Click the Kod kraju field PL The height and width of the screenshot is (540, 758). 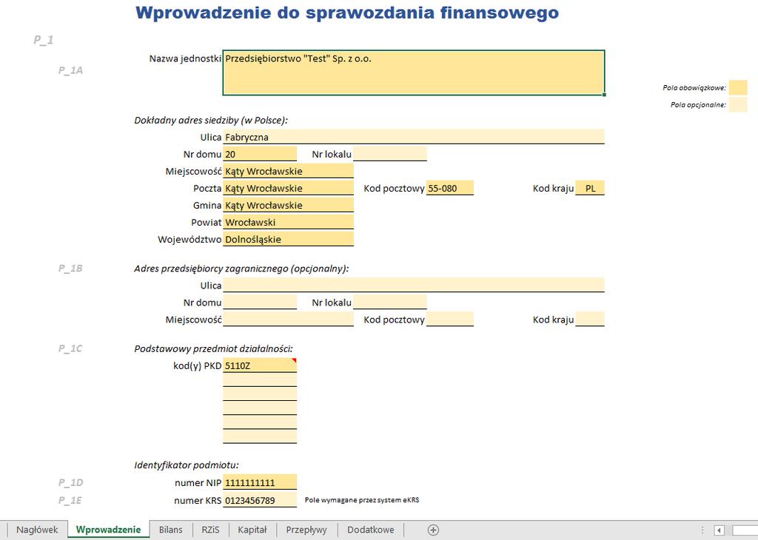(590, 188)
